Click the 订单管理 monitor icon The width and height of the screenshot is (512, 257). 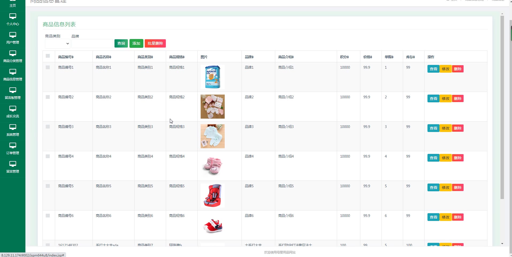(13, 145)
